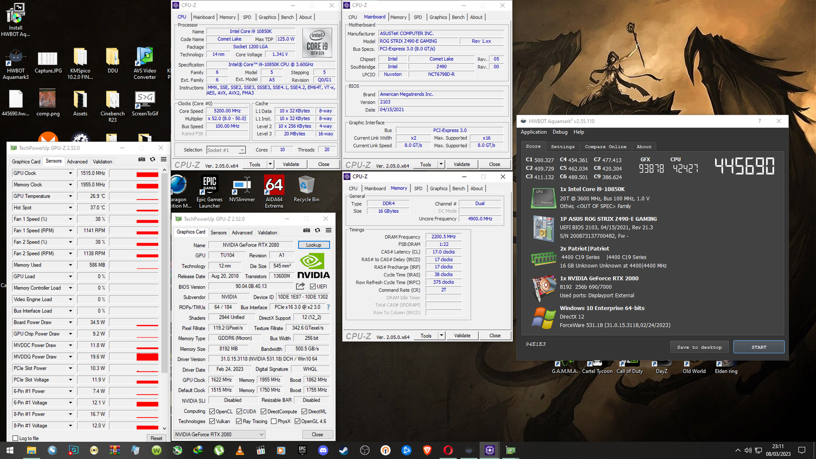Image resolution: width=816 pixels, height=459 pixels.
Task: Click GPU-Z Sensors vertical scrollbar
Action: [164, 272]
